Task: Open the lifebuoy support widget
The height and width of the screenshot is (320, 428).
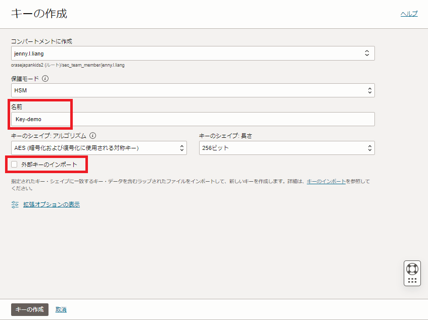Action: (x=412, y=269)
